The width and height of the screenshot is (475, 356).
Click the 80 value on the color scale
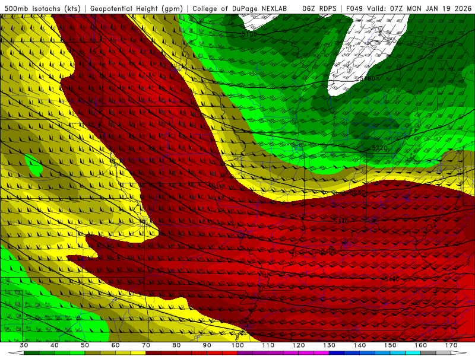coord(176,345)
